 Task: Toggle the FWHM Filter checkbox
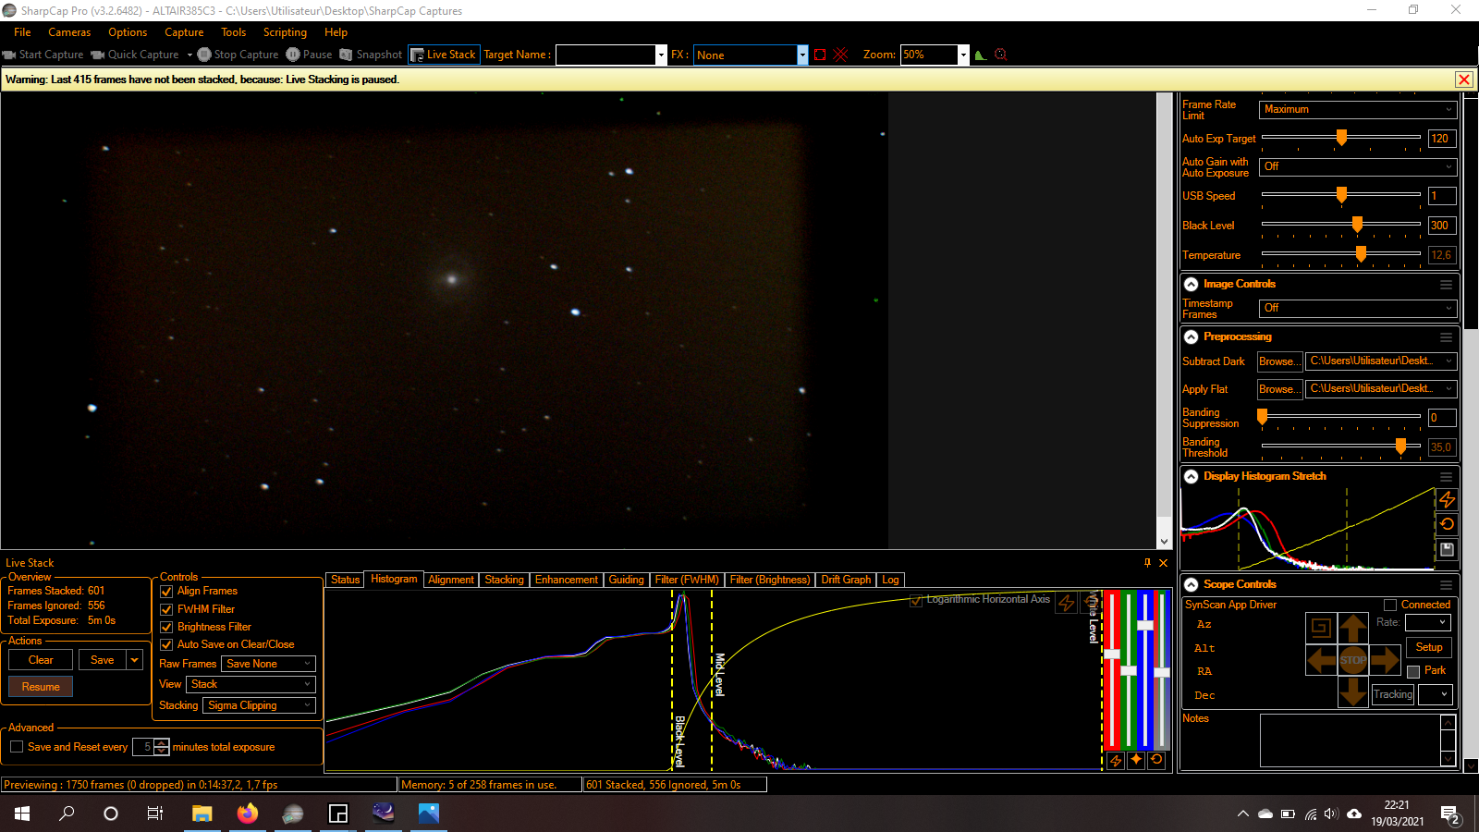166,609
